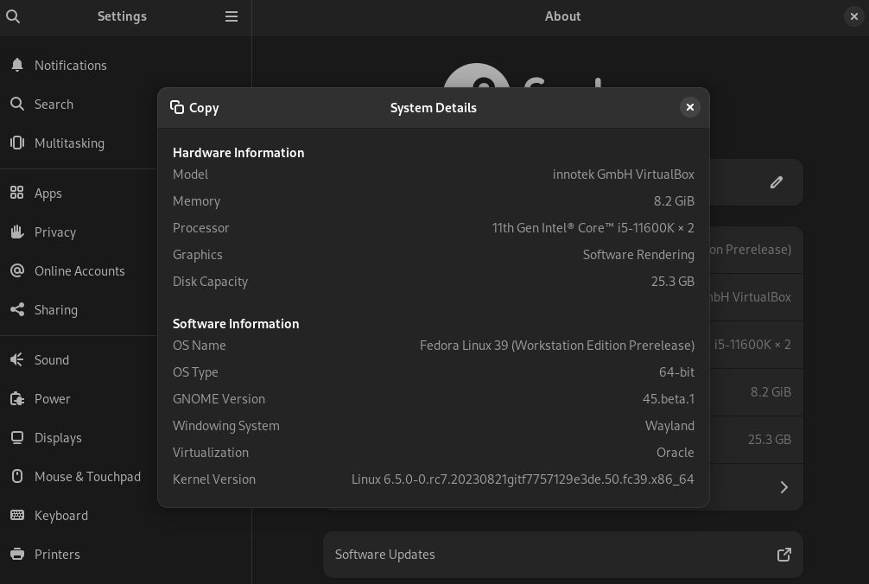The width and height of the screenshot is (869, 584).
Task: Click the Printers icon in sidebar
Action: [x=17, y=554]
